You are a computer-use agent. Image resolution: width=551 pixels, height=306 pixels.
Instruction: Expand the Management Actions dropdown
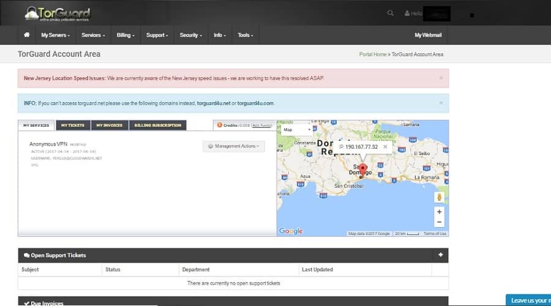click(x=234, y=146)
